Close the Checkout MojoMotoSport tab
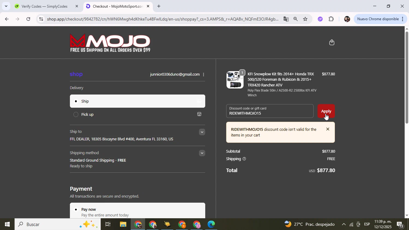The height and width of the screenshot is (230, 409). click(148, 6)
